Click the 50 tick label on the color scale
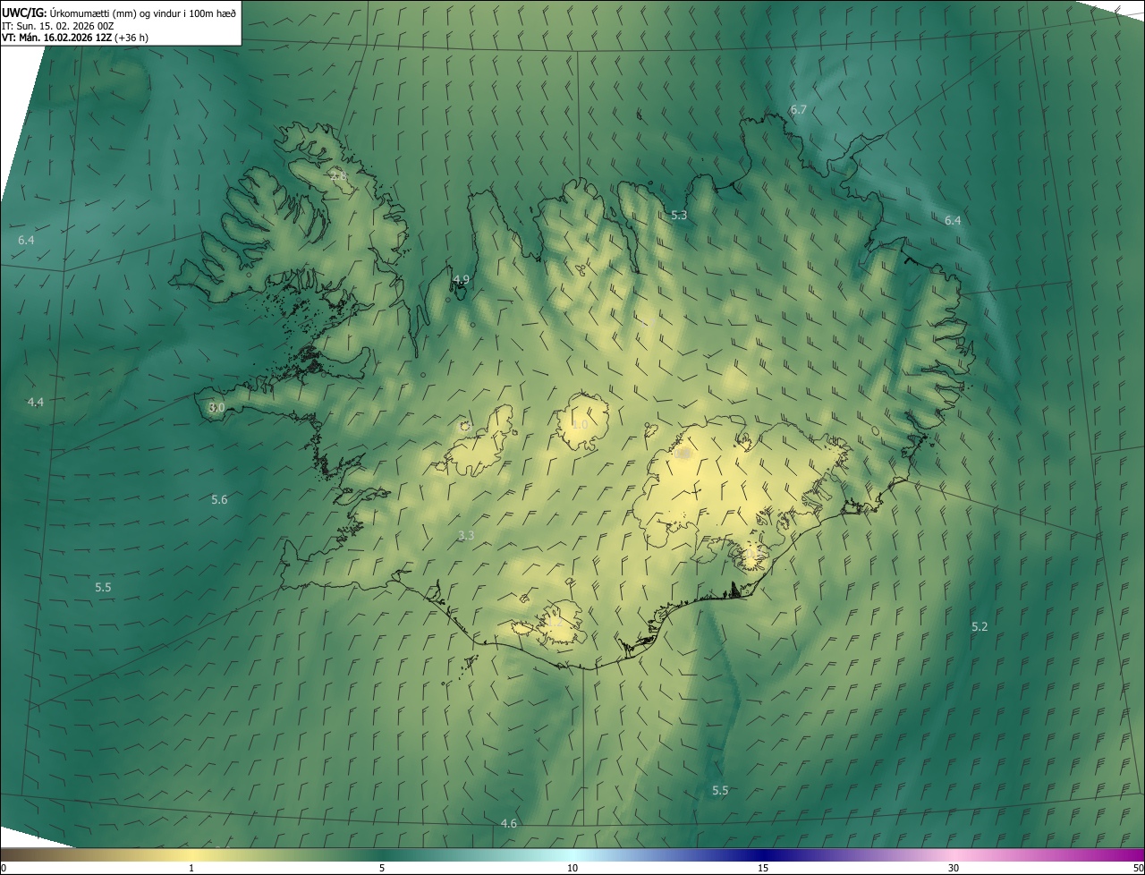The height and width of the screenshot is (875, 1145). pyautogui.click(x=1137, y=868)
